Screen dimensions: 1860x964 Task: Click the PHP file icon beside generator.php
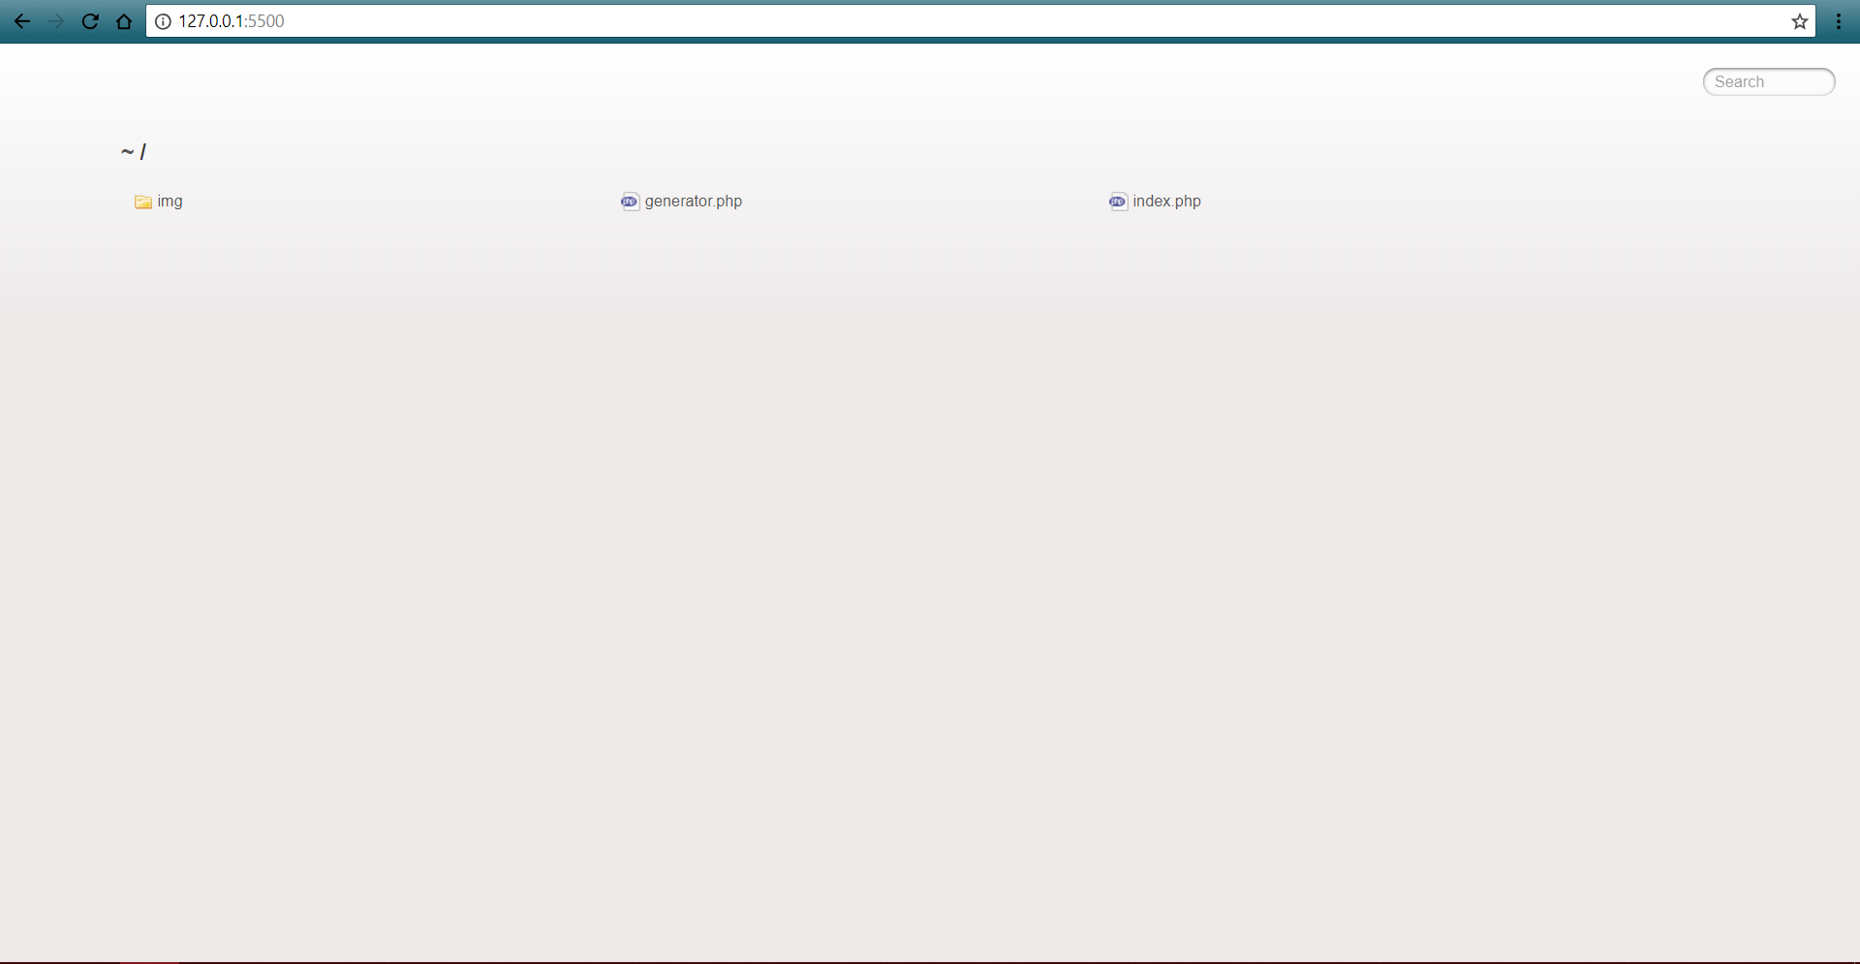click(x=630, y=202)
